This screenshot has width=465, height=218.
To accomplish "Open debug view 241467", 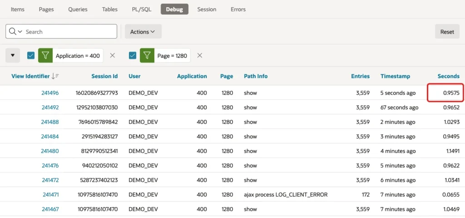I will 50,209.
